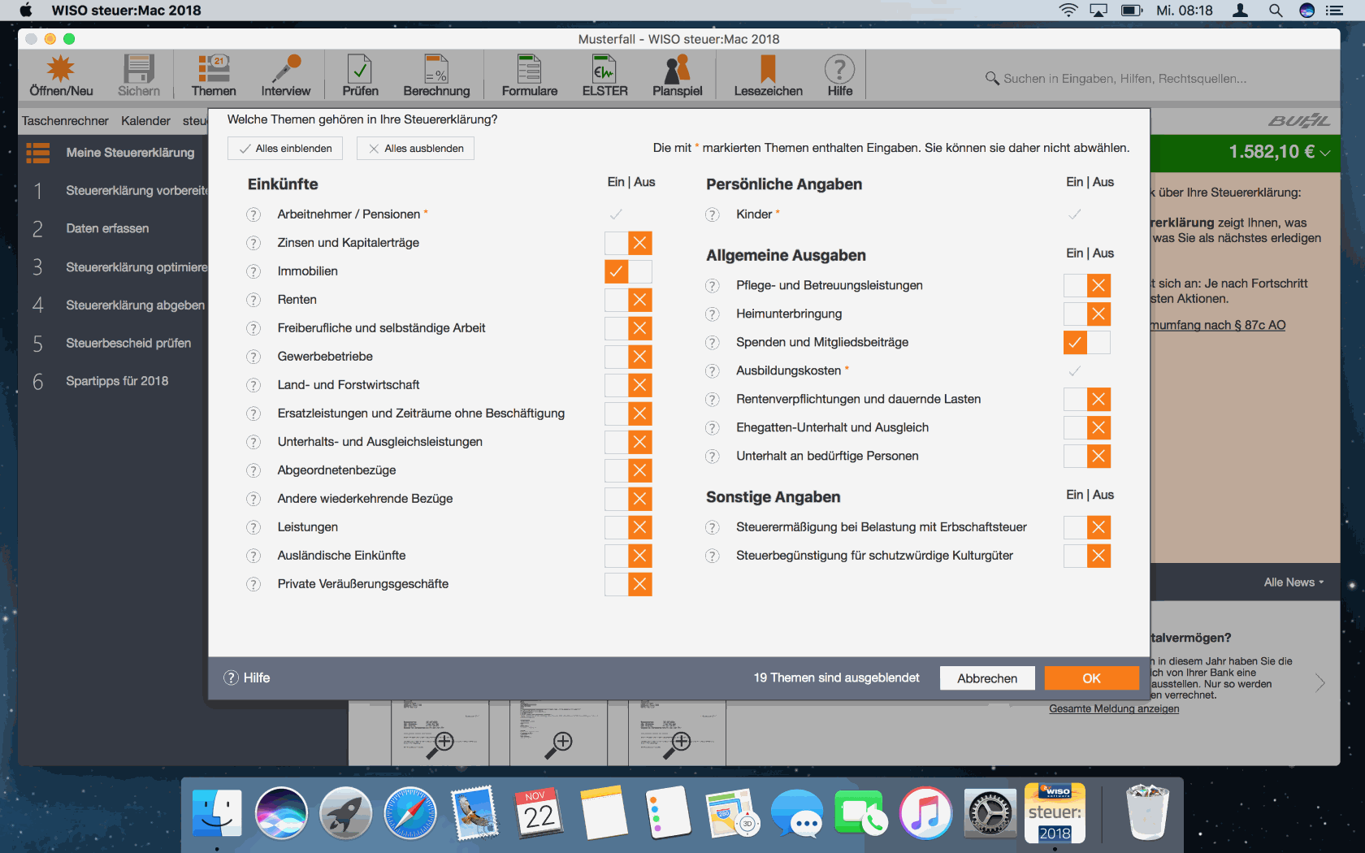The image size is (1365, 853).
Task: Open Siri from the dock
Action: (x=281, y=813)
